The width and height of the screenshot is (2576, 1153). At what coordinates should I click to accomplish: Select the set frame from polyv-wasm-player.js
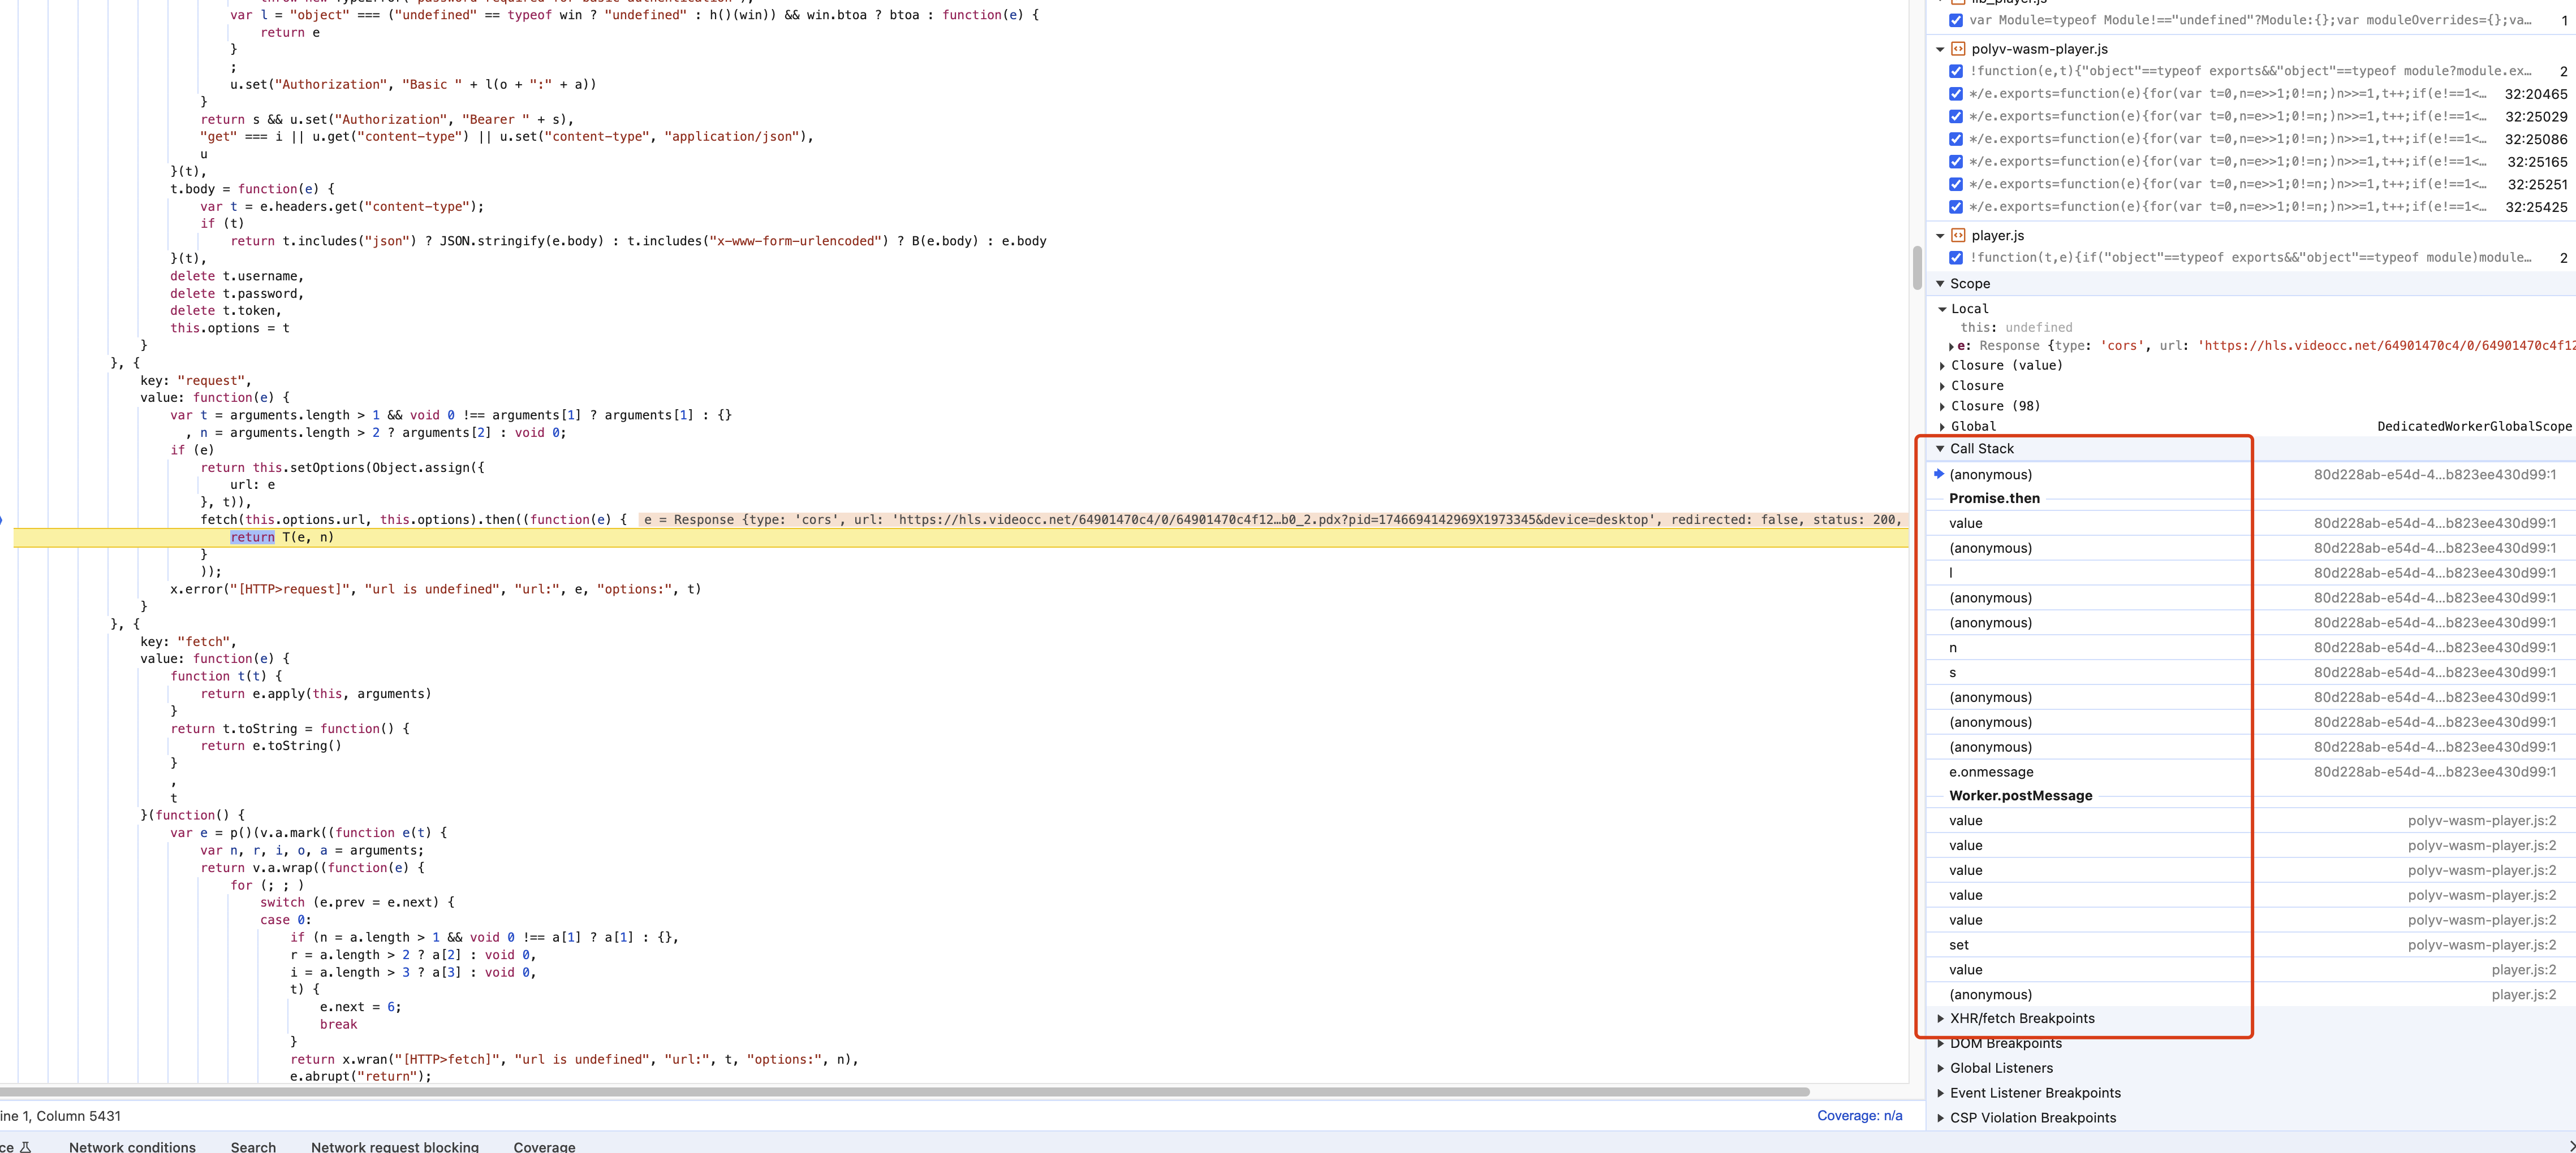point(1959,945)
